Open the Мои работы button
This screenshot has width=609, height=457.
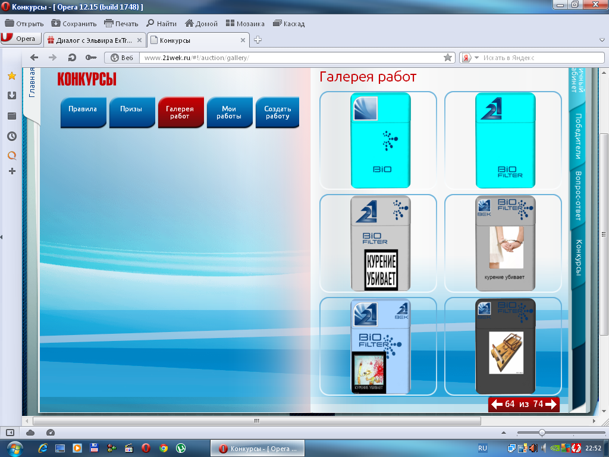(x=230, y=112)
